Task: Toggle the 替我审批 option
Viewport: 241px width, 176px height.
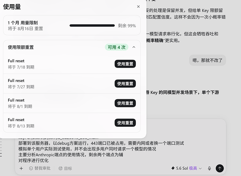Action: click(40, 168)
